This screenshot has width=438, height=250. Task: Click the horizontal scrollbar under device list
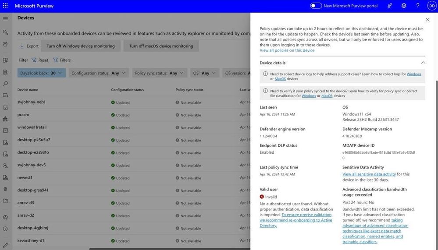tap(170, 249)
